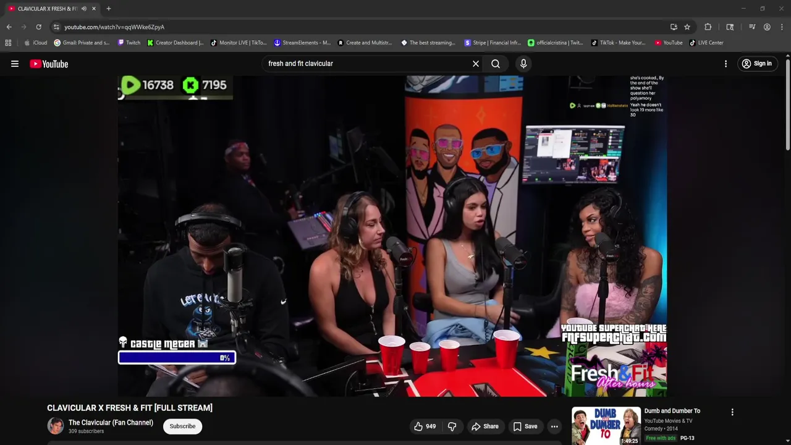Dislike the video with thumbs down
This screenshot has height=445, width=791.
(x=452, y=426)
